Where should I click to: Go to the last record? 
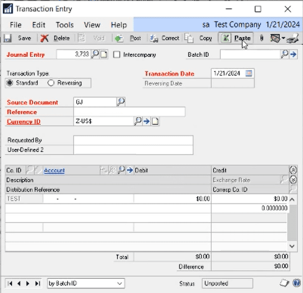(38, 283)
